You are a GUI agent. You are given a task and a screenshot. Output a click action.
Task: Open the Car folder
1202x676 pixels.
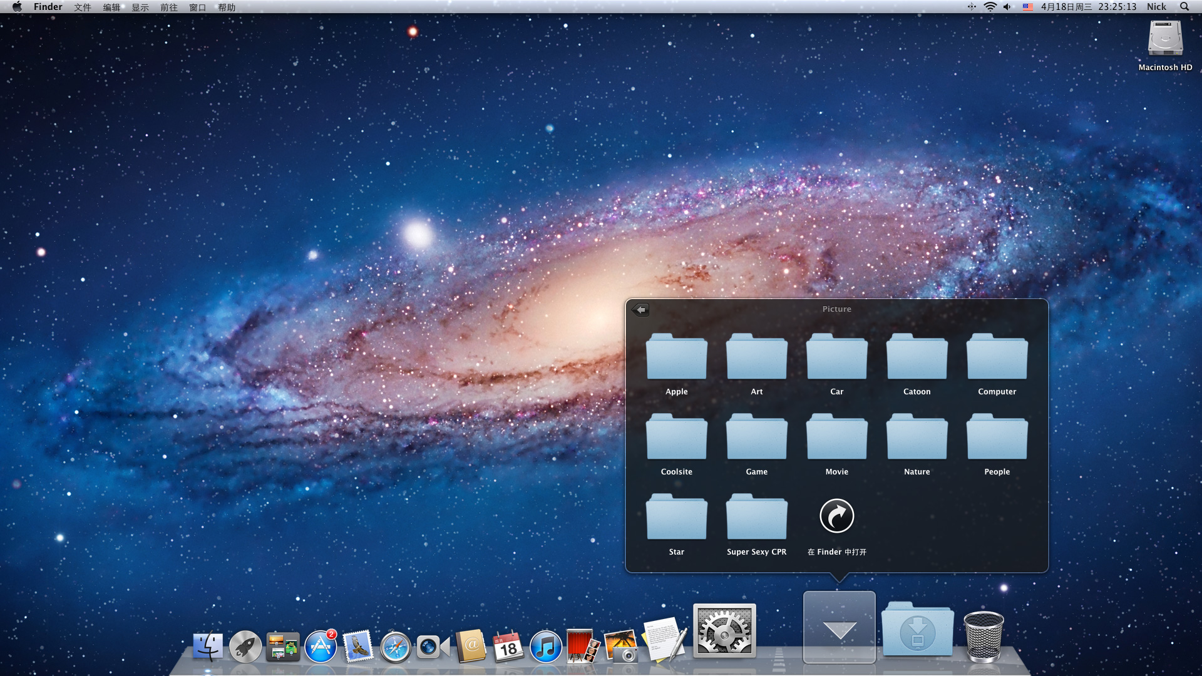(x=836, y=357)
